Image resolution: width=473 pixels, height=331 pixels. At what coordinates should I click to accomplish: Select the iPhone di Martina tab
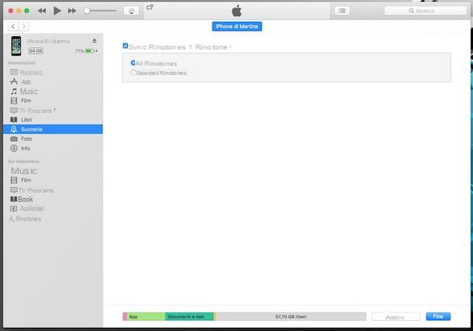[236, 26]
